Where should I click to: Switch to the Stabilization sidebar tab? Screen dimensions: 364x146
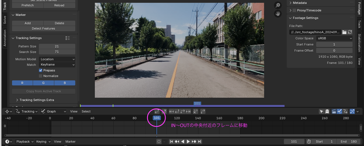click(x=359, y=43)
